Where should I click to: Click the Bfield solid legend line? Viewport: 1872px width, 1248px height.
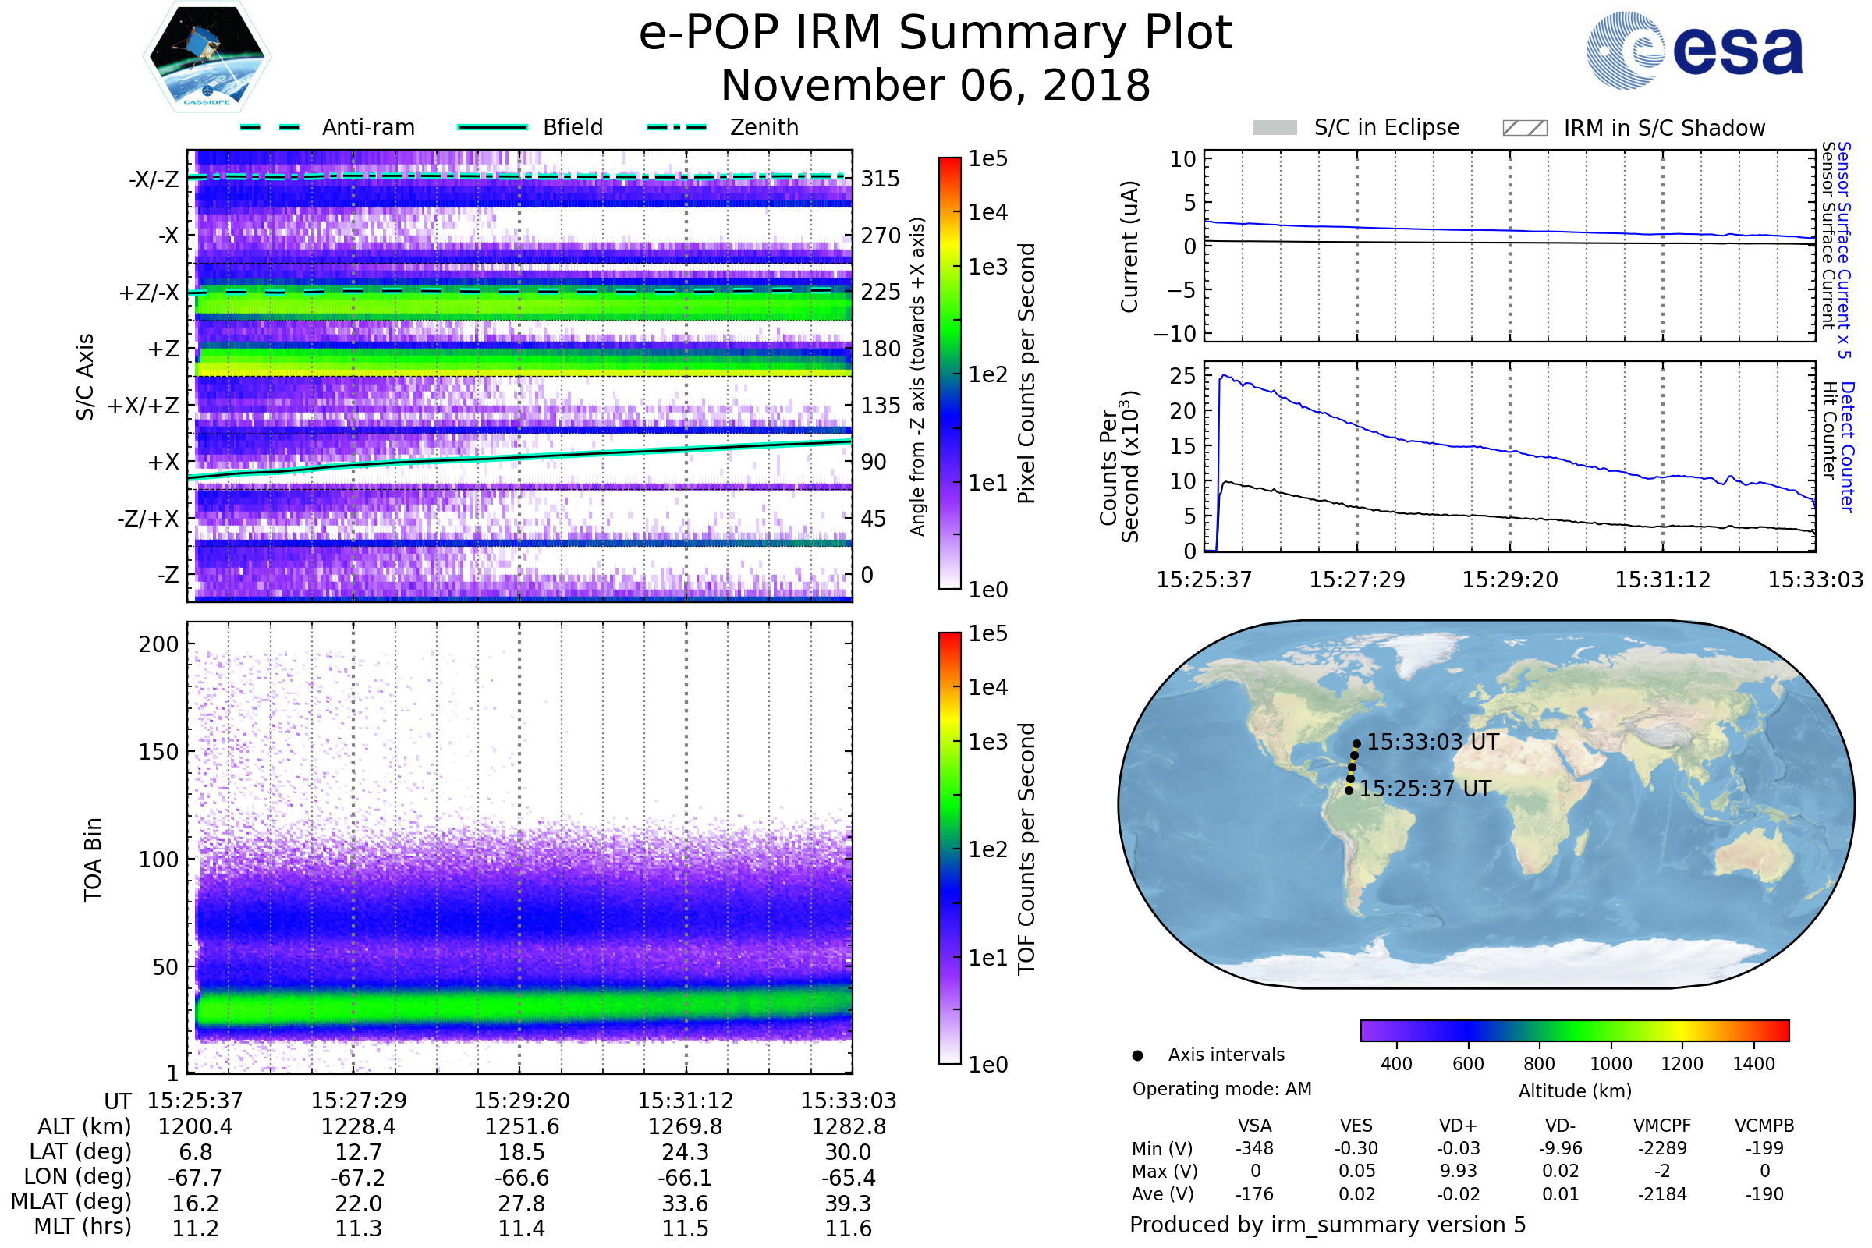click(x=492, y=127)
